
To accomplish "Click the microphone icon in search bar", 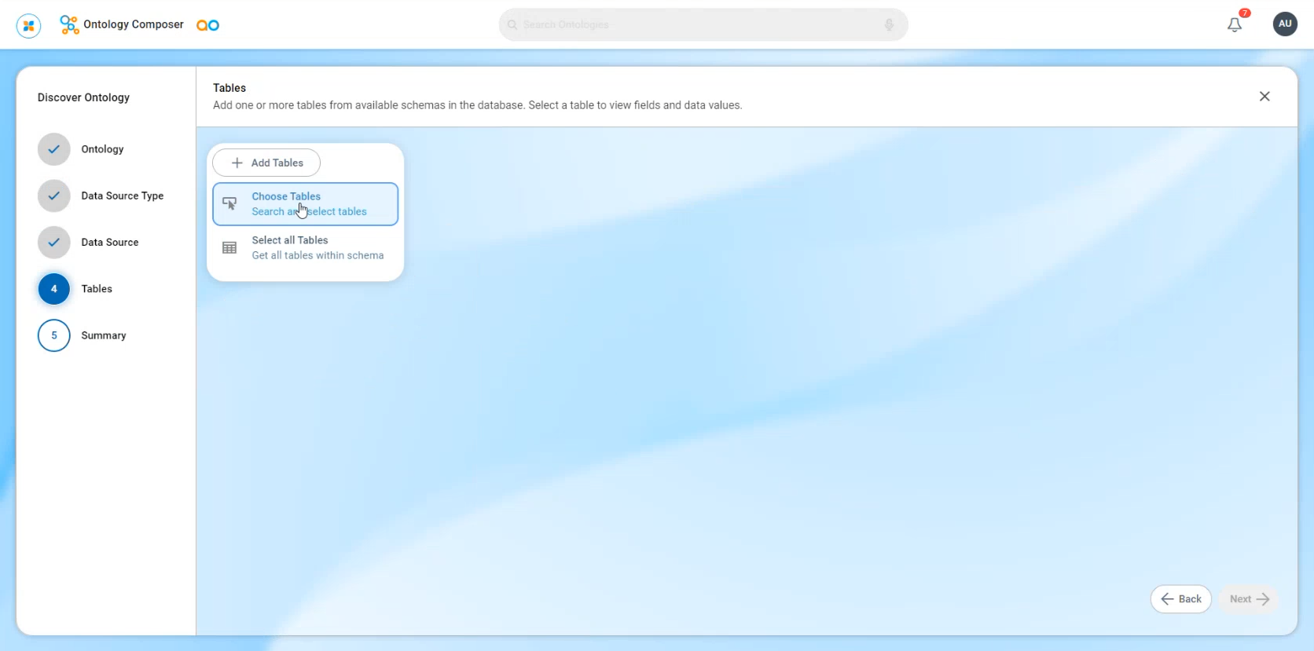I will [889, 25].
